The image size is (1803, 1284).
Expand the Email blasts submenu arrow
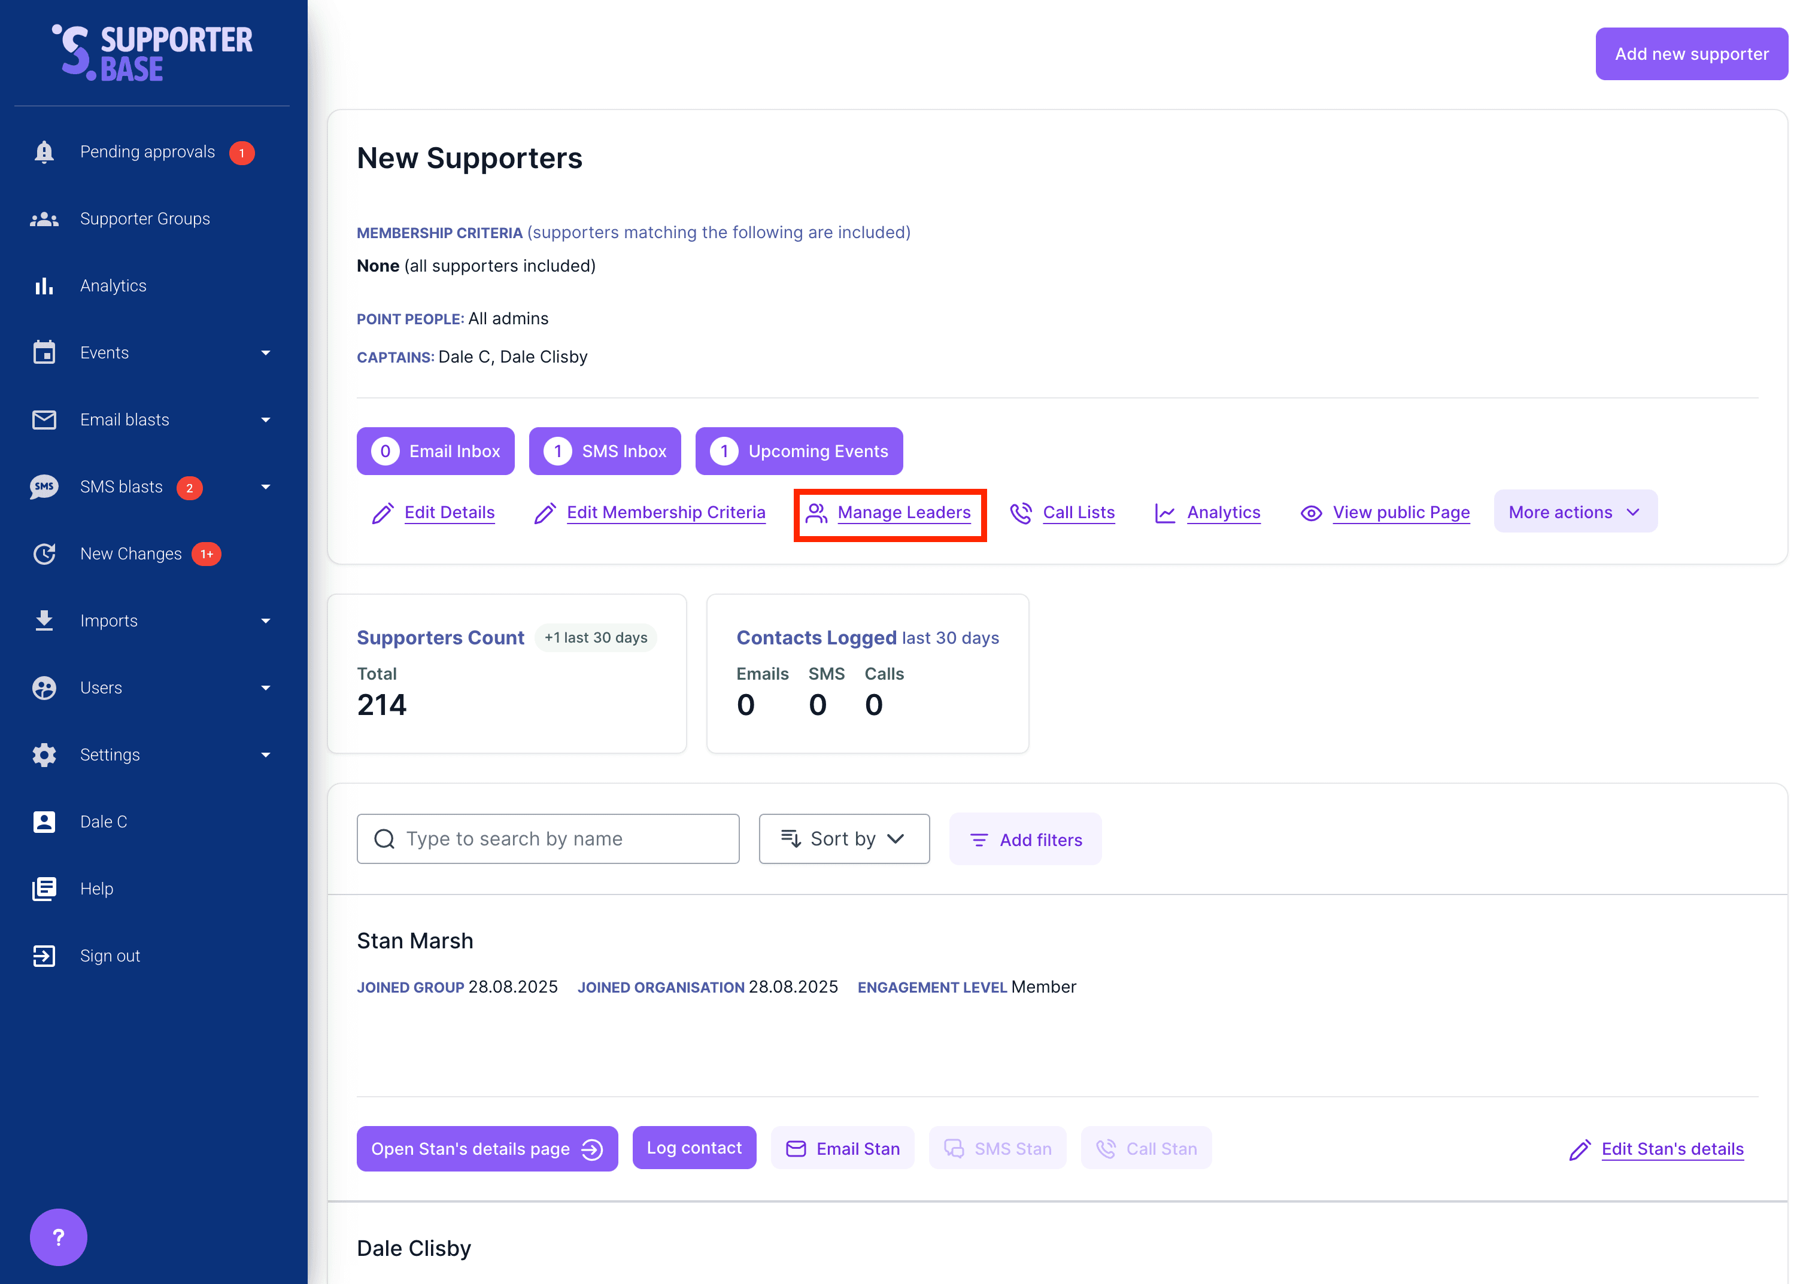point(266,420)
